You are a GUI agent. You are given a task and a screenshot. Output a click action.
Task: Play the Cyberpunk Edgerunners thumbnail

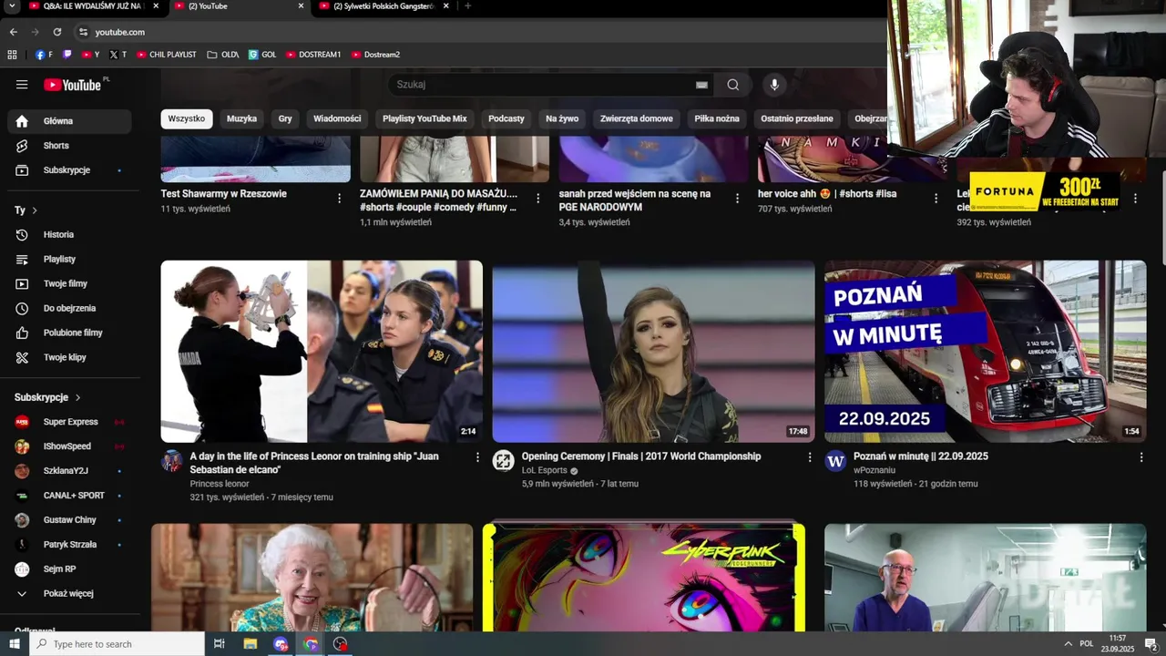pyautogui.click(x=644, y=578)
